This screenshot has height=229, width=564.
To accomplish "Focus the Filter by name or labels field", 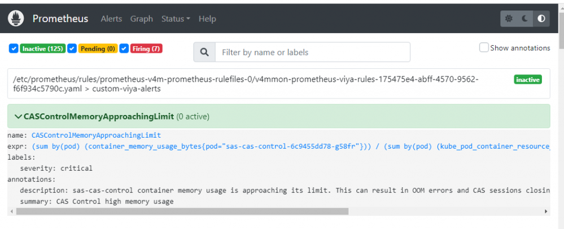I will pos(312,52).
